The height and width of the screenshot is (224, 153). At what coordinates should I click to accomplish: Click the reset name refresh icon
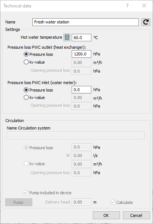(146, 22)
